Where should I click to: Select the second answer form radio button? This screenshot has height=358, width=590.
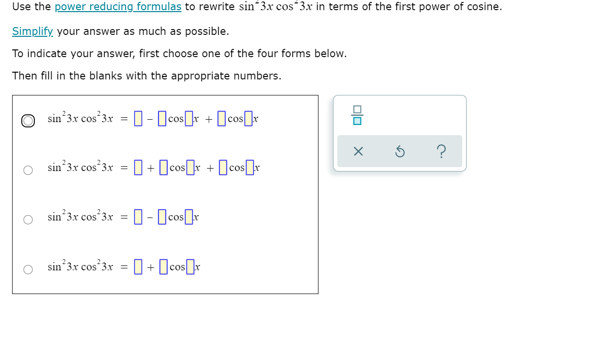pos(28,170)
